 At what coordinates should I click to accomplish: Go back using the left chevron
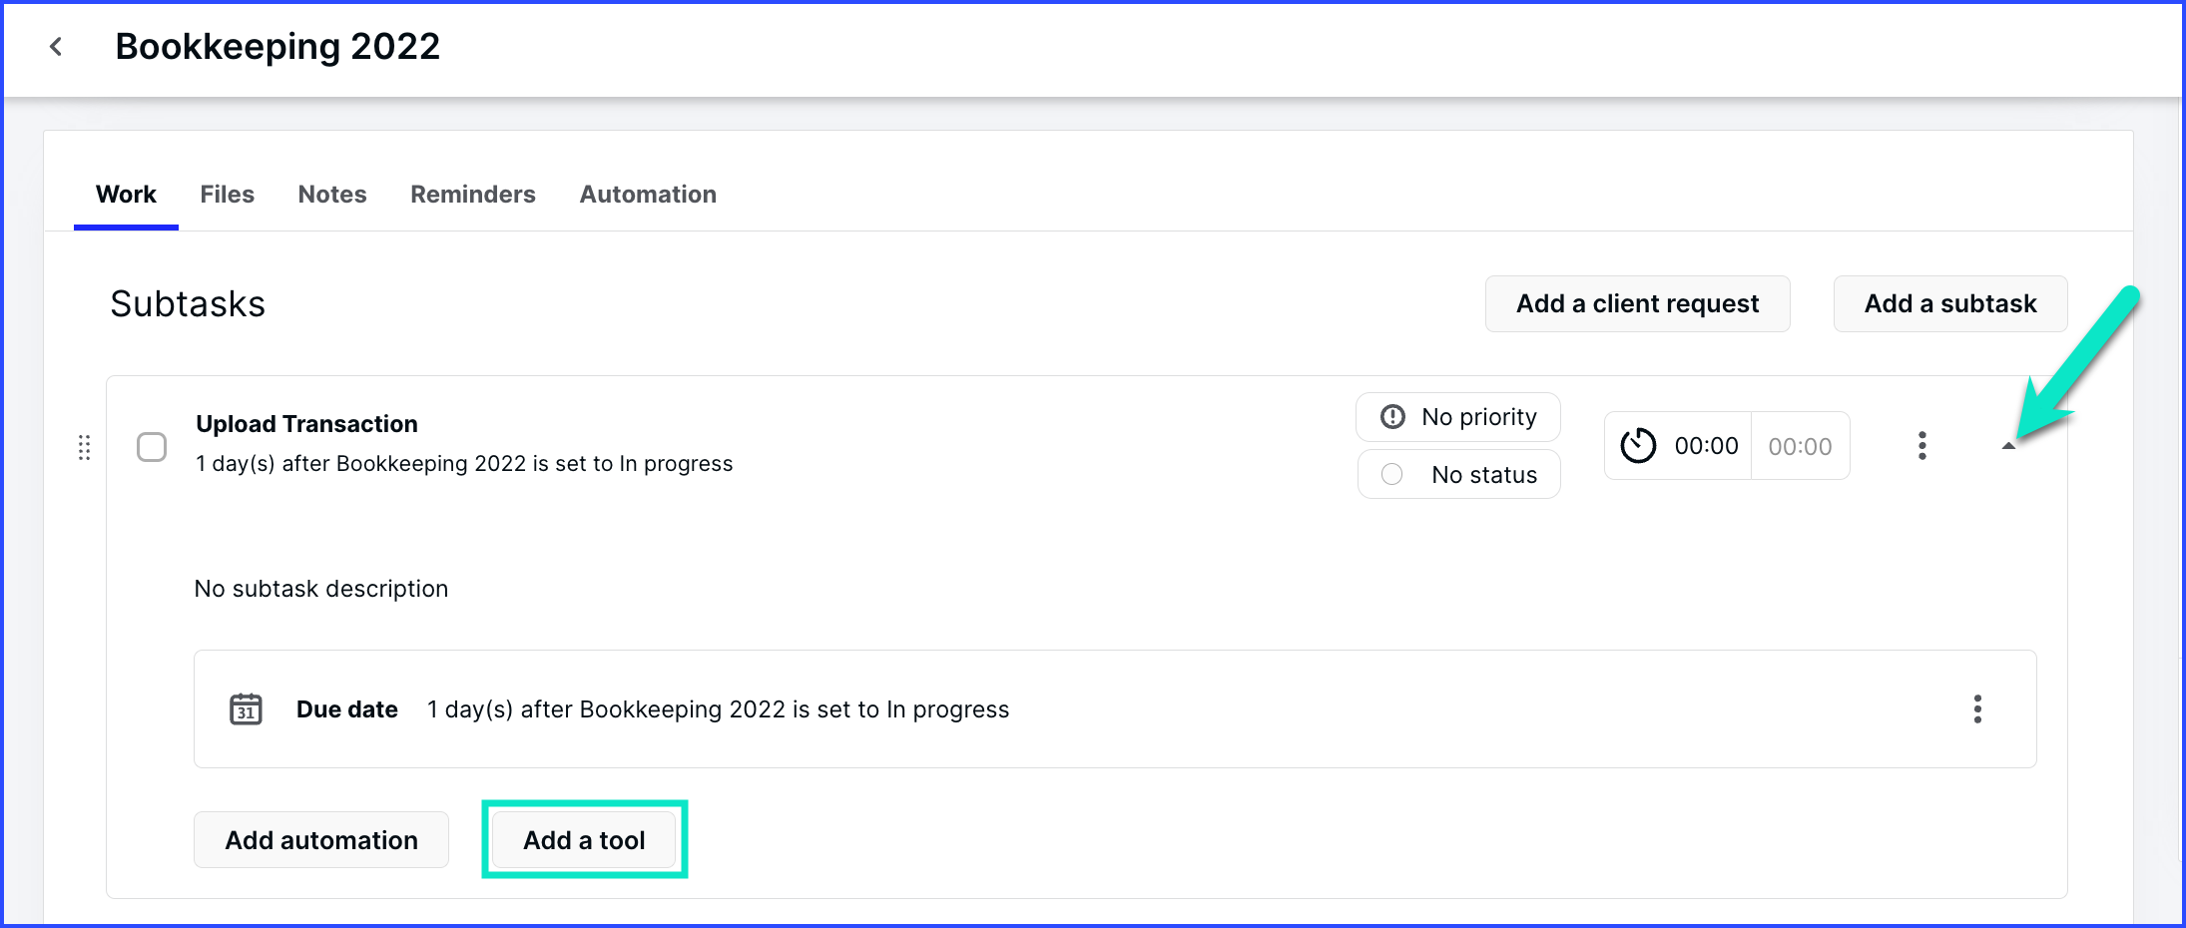56,47
